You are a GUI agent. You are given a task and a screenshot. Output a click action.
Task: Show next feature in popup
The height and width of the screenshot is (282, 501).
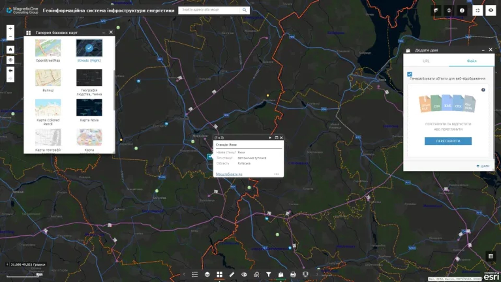(270, 138)
